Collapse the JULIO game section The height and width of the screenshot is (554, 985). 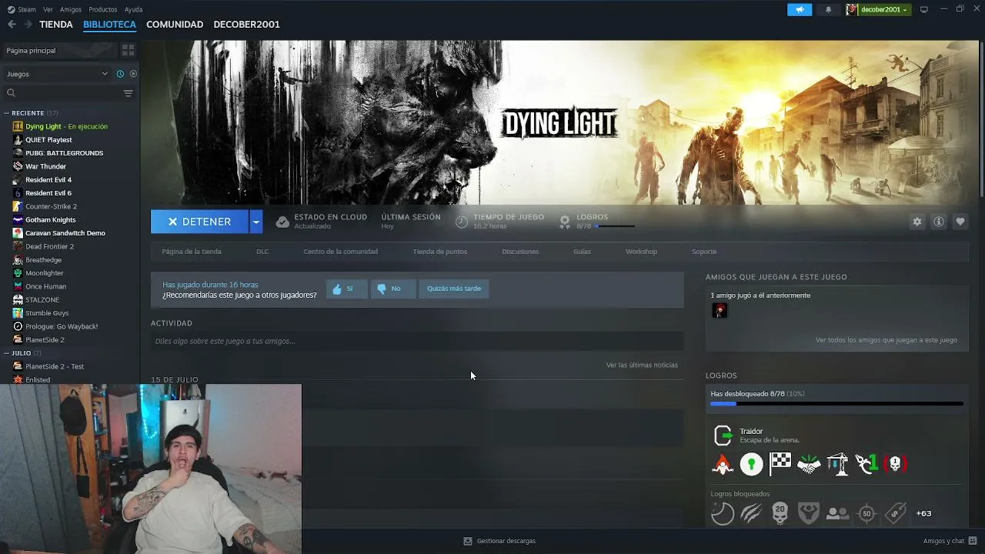coord(7,353)
